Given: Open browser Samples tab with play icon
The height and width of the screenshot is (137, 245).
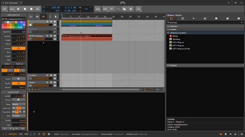Looking at the screenshot, I should tap(194, 19).
